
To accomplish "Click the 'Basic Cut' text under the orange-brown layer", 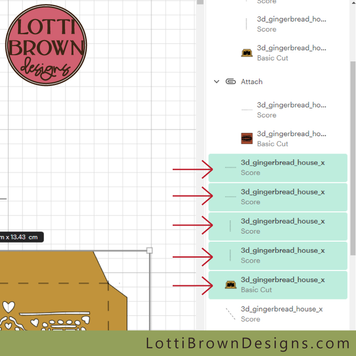I will coord(272,144).
